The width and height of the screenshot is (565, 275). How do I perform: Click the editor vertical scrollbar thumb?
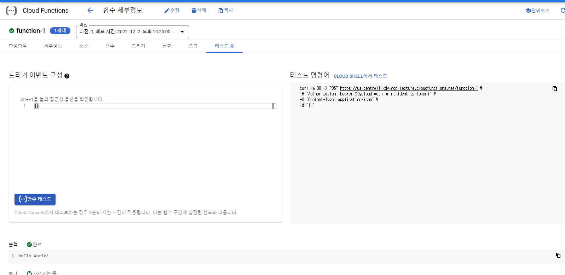[x=273, y=106]
